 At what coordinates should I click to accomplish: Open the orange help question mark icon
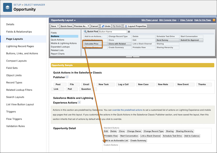(x=214, y=20)
